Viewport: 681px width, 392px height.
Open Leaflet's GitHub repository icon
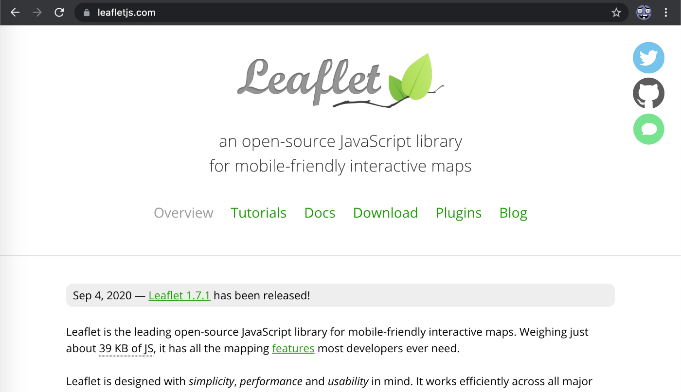pos(648,93)
